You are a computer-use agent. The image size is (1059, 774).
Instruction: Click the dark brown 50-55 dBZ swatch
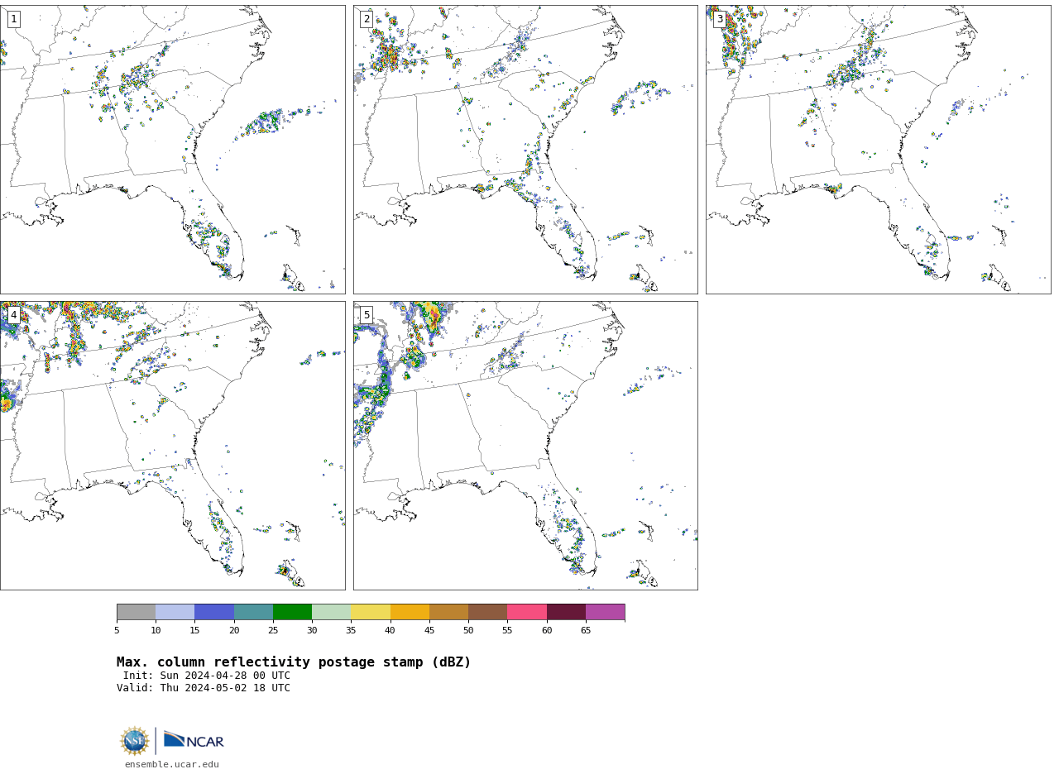(488, 612)
